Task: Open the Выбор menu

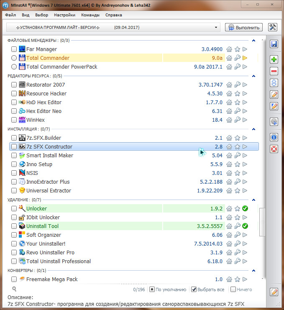Action: tap(41, 15)
